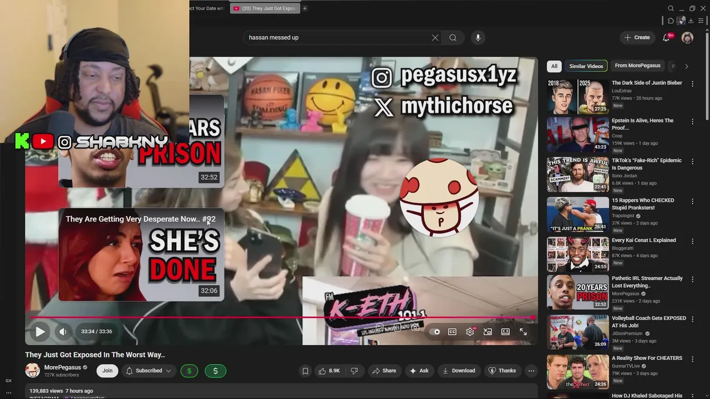Viewport: 710px width, 399px height.
Task: Clear the search box with the X icon
Action: tap(435, 38)
